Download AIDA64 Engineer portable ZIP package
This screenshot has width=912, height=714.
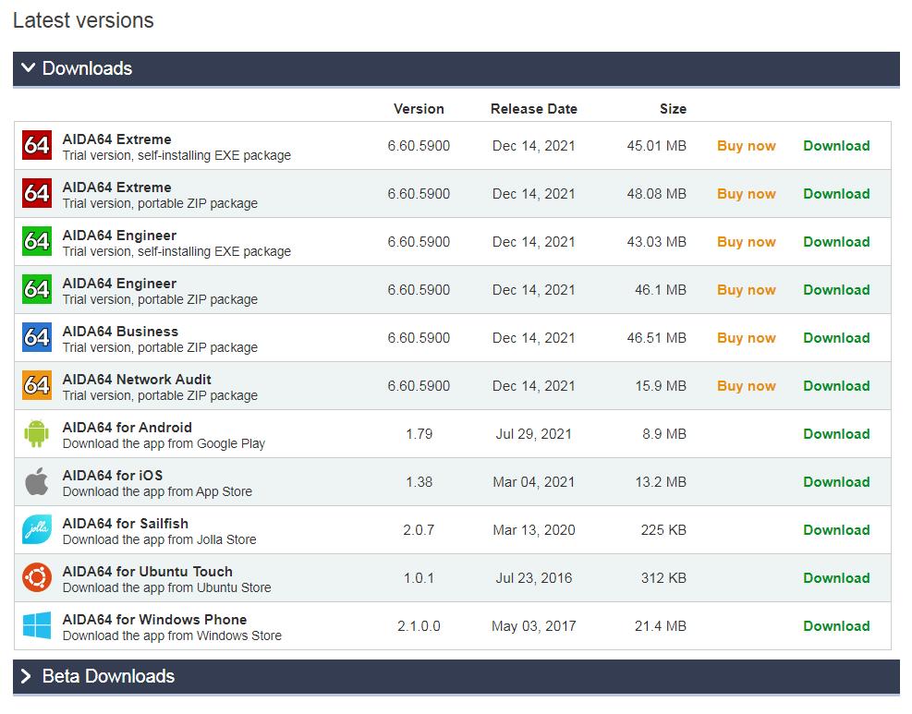pyautogui.click(x=836, y=289)
